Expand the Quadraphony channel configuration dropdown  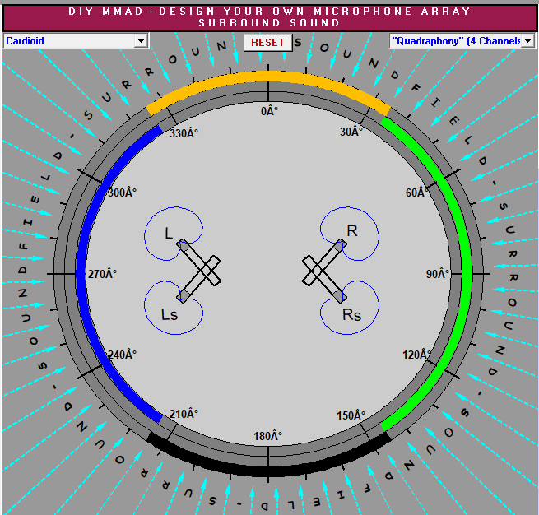527,40
